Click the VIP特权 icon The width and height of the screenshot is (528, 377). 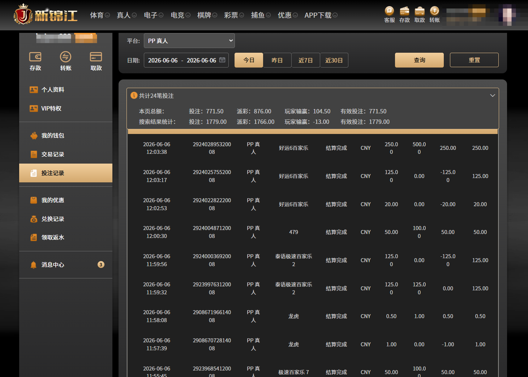click(34, 108)
